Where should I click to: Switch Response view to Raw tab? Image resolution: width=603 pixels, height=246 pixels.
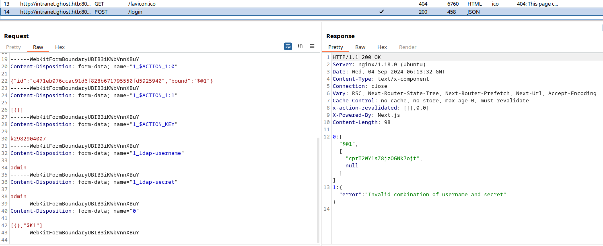pyautogui.click(x=360, y=47)
